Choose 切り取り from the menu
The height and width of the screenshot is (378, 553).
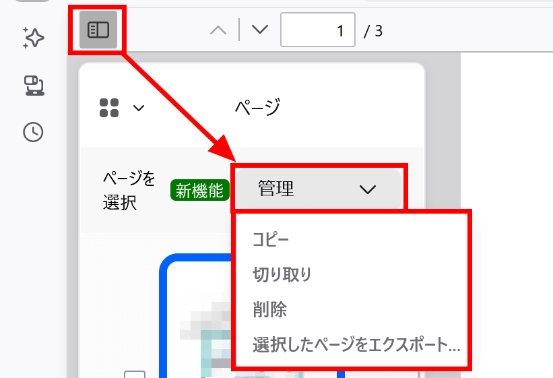pos(282,274)
